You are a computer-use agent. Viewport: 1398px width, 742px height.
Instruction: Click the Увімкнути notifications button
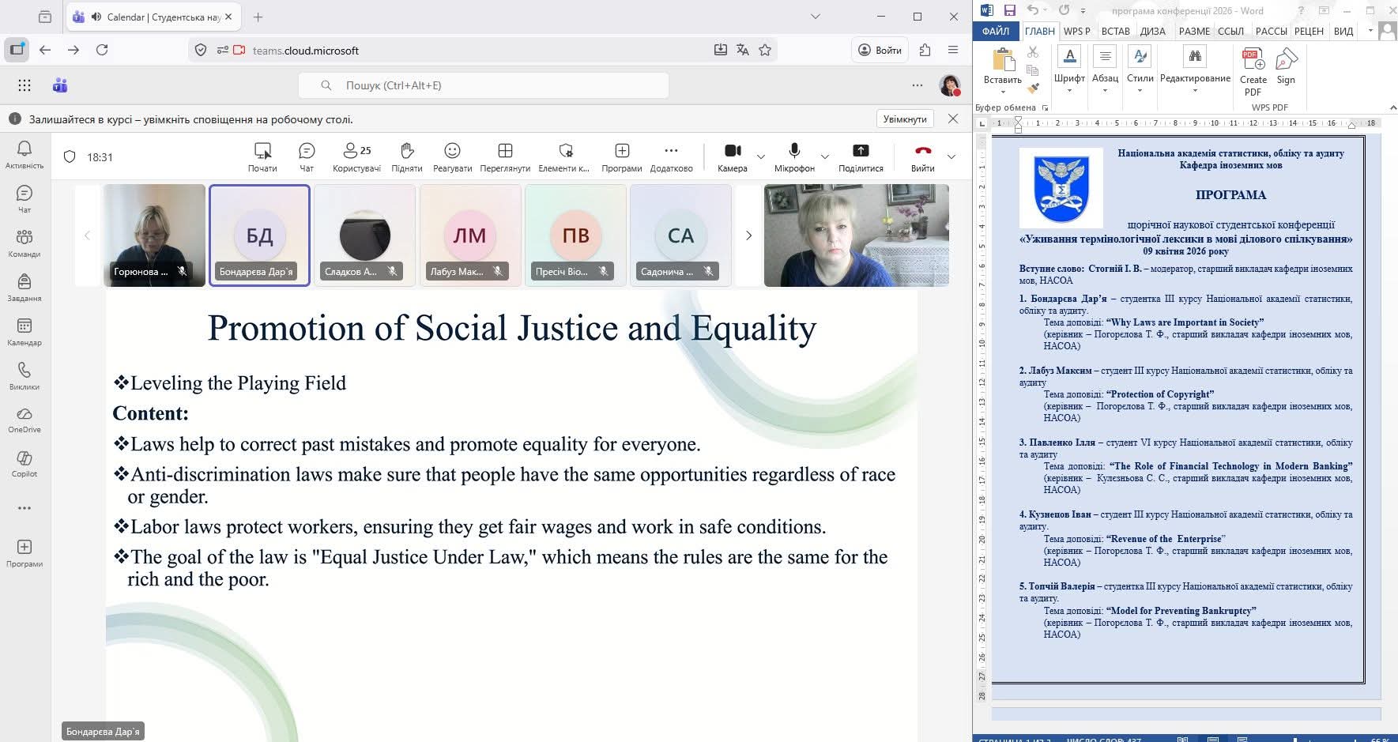(x=904, y=119)
